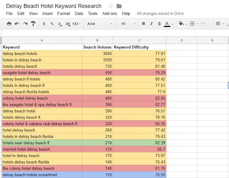Toggle italic formatting in the toolbar
This screenshot has width=229, height=178.
(x=152, y=24)
